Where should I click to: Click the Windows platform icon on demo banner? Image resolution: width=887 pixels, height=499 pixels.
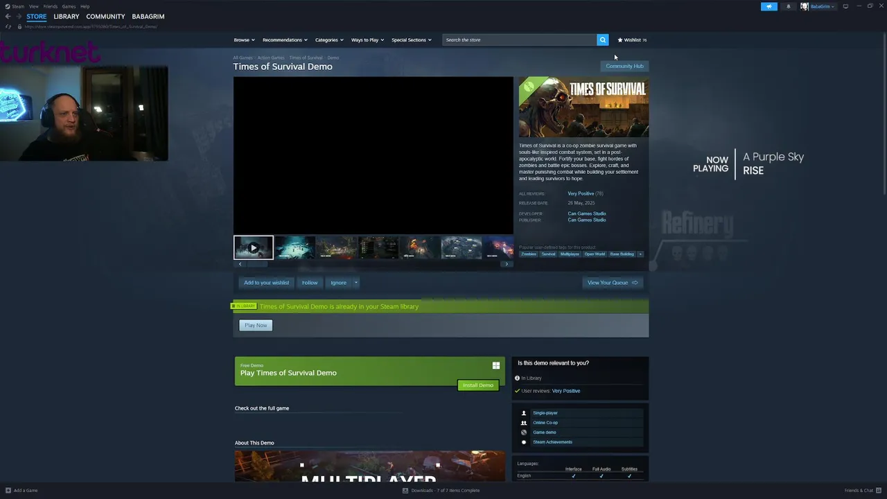click(496, 365)
